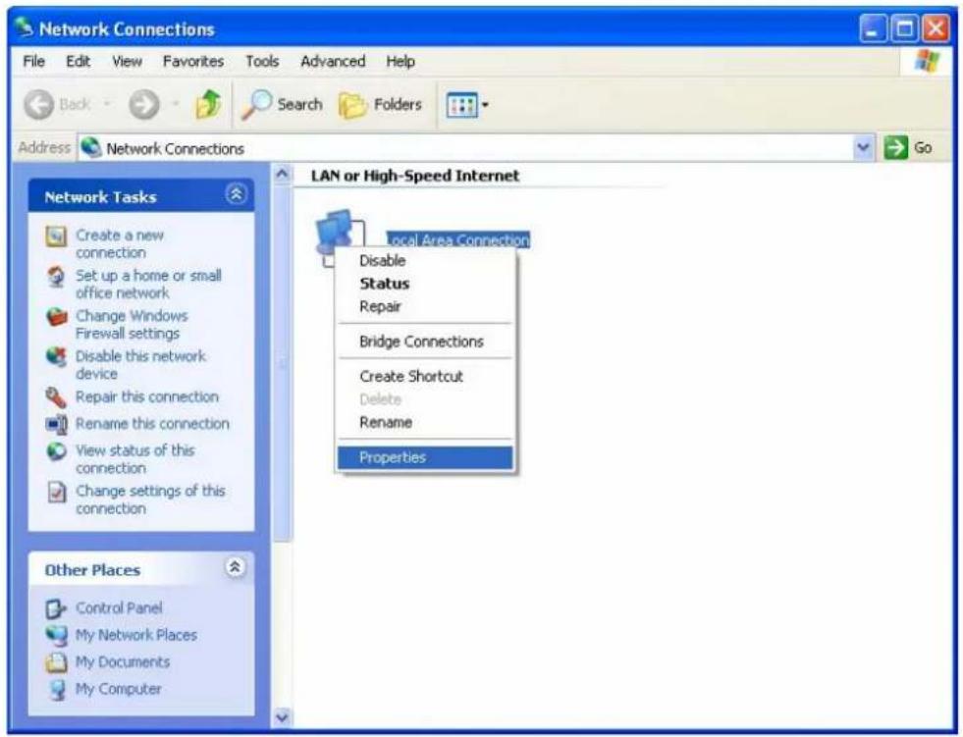Click the View status of connection icon
This screenshot has width=963, height=737.
pos(57,451)
